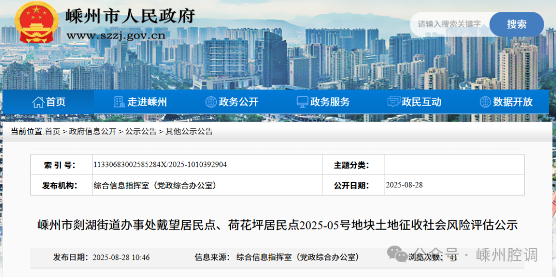556x277 pixels.
Task: Follow the 政府信息公开 breadcrumb link
Action: pyautogui.click(x=93, y=131)
